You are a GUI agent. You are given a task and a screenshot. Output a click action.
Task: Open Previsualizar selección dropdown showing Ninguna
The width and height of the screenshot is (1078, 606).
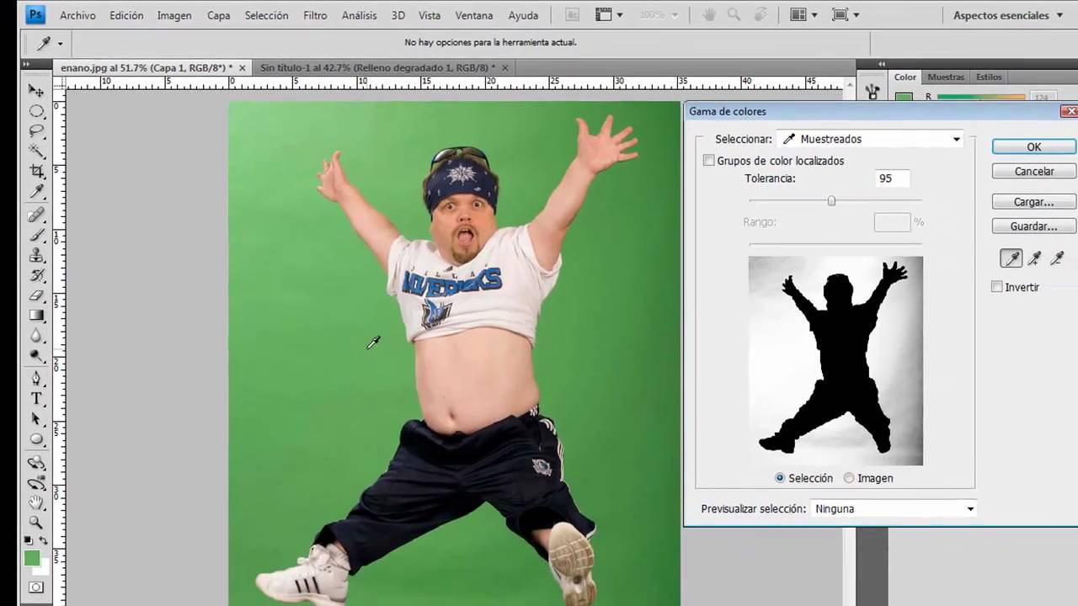coord(893,508)
